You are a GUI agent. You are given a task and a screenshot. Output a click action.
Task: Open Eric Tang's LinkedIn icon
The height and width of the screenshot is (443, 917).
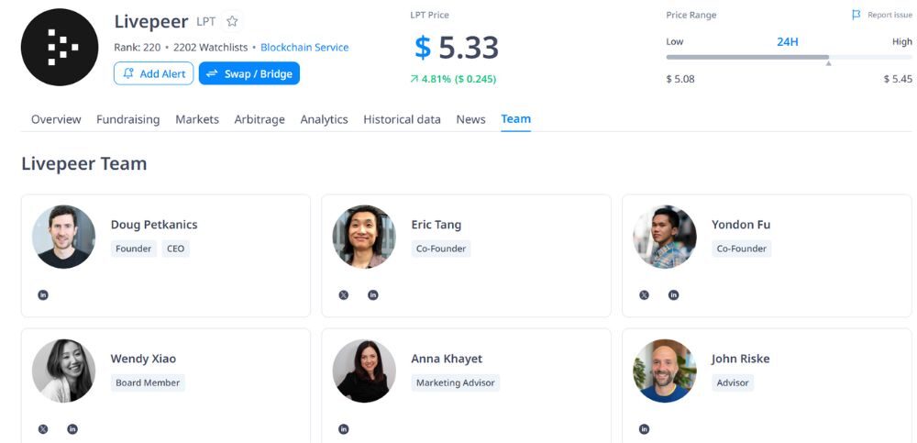coord(373,295)
